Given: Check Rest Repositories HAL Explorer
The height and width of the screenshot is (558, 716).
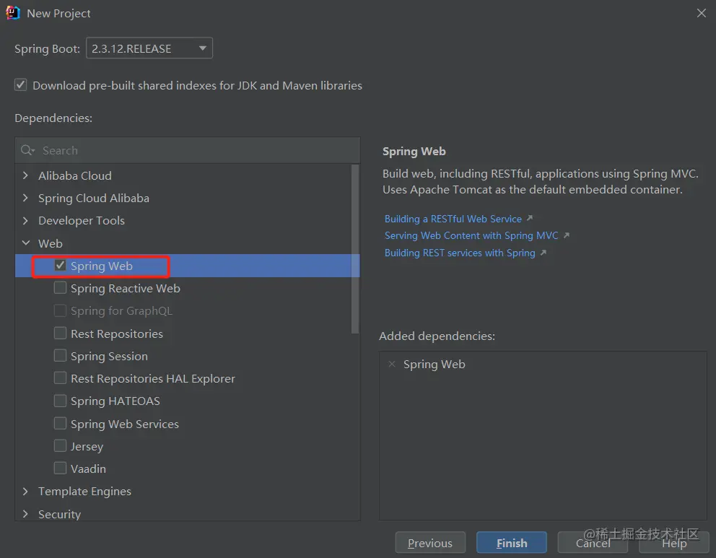Looking at the screenshot, I should (61, 378).
